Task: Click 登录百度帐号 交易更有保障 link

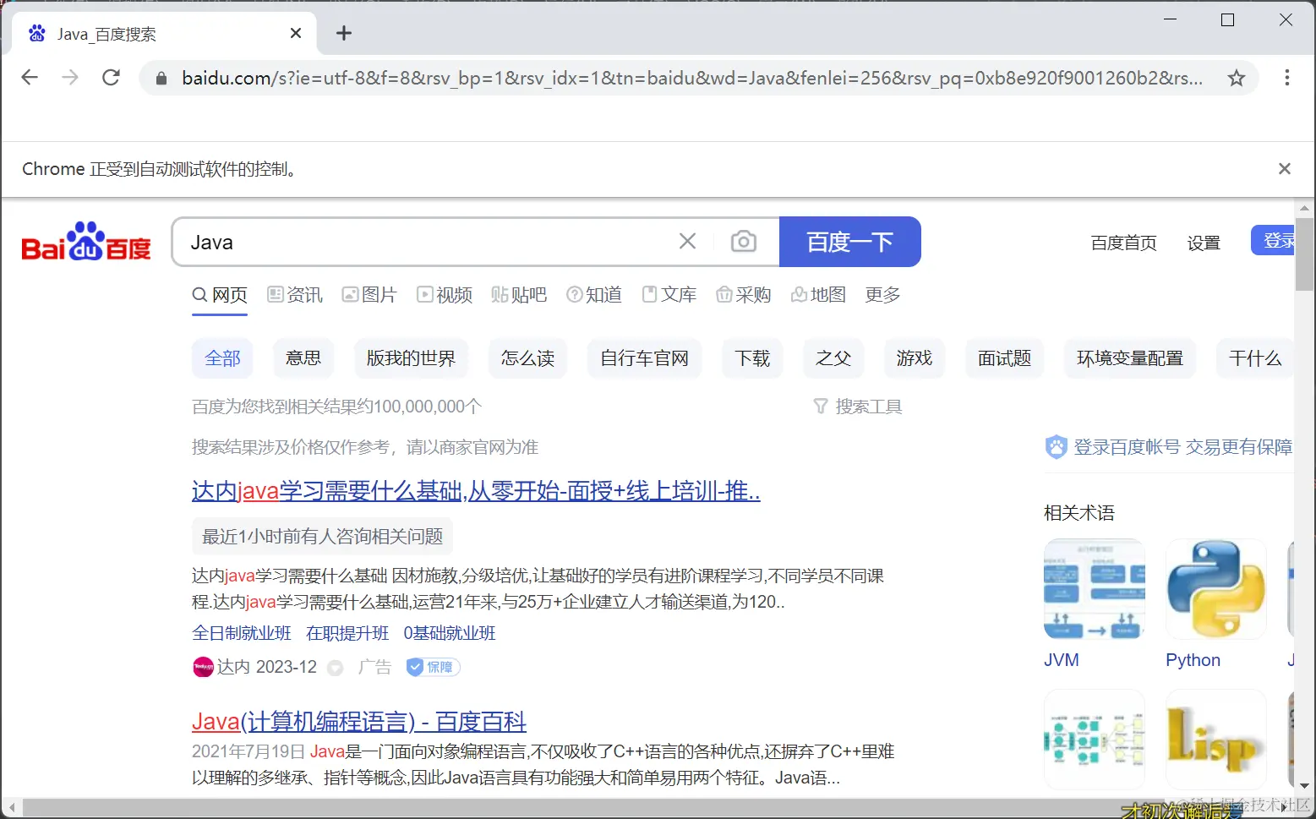Action: click(x=1182, y=447)
